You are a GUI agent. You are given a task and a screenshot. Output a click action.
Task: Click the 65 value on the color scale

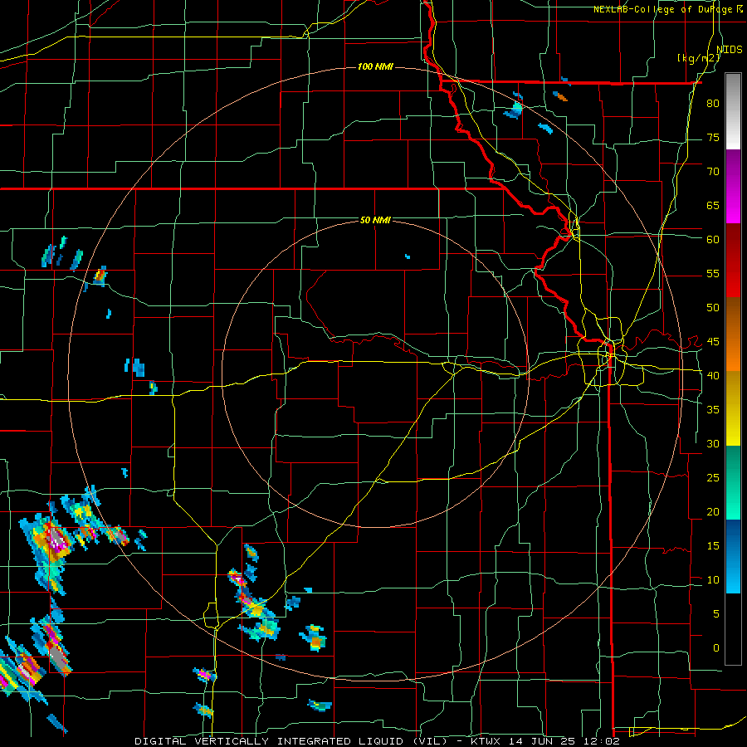pyautogui.click(x=713, y=205)
